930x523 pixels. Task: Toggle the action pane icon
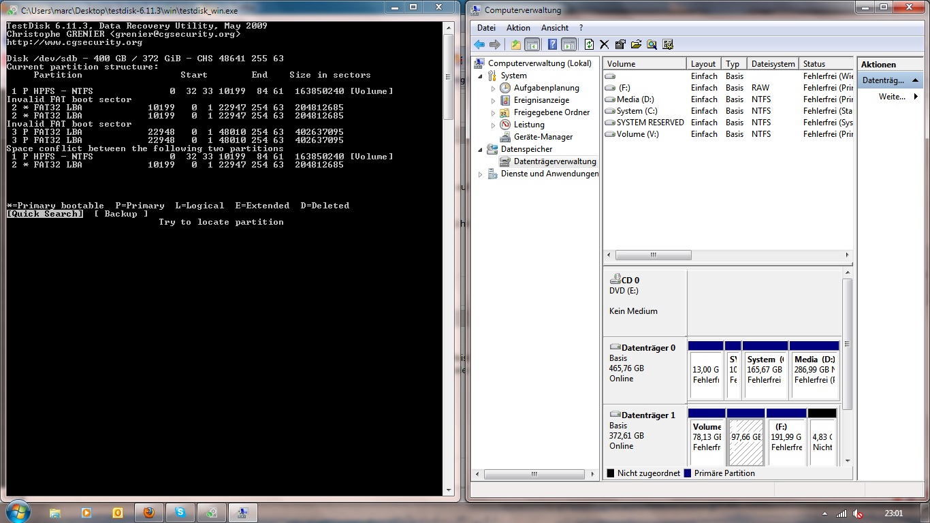[x=568, y=44]
